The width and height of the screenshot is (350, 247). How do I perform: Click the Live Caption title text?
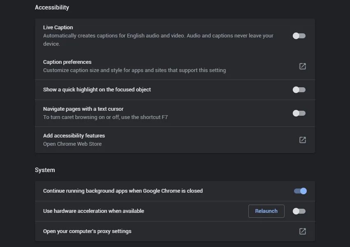click(x=58, y=28)
